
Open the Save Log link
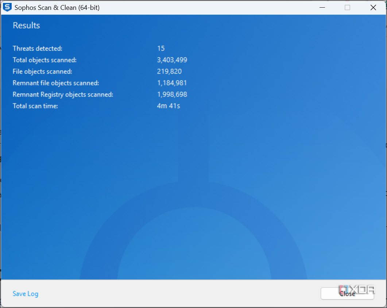point(26,294)
